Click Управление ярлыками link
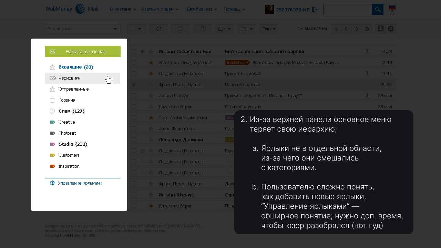The width and height of the screenshot is (441, 248). (80, 183)
